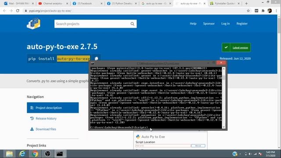Switch to the Facebook tab
The width and height of the screenshot is (281, 158).
tap(88, 4)
